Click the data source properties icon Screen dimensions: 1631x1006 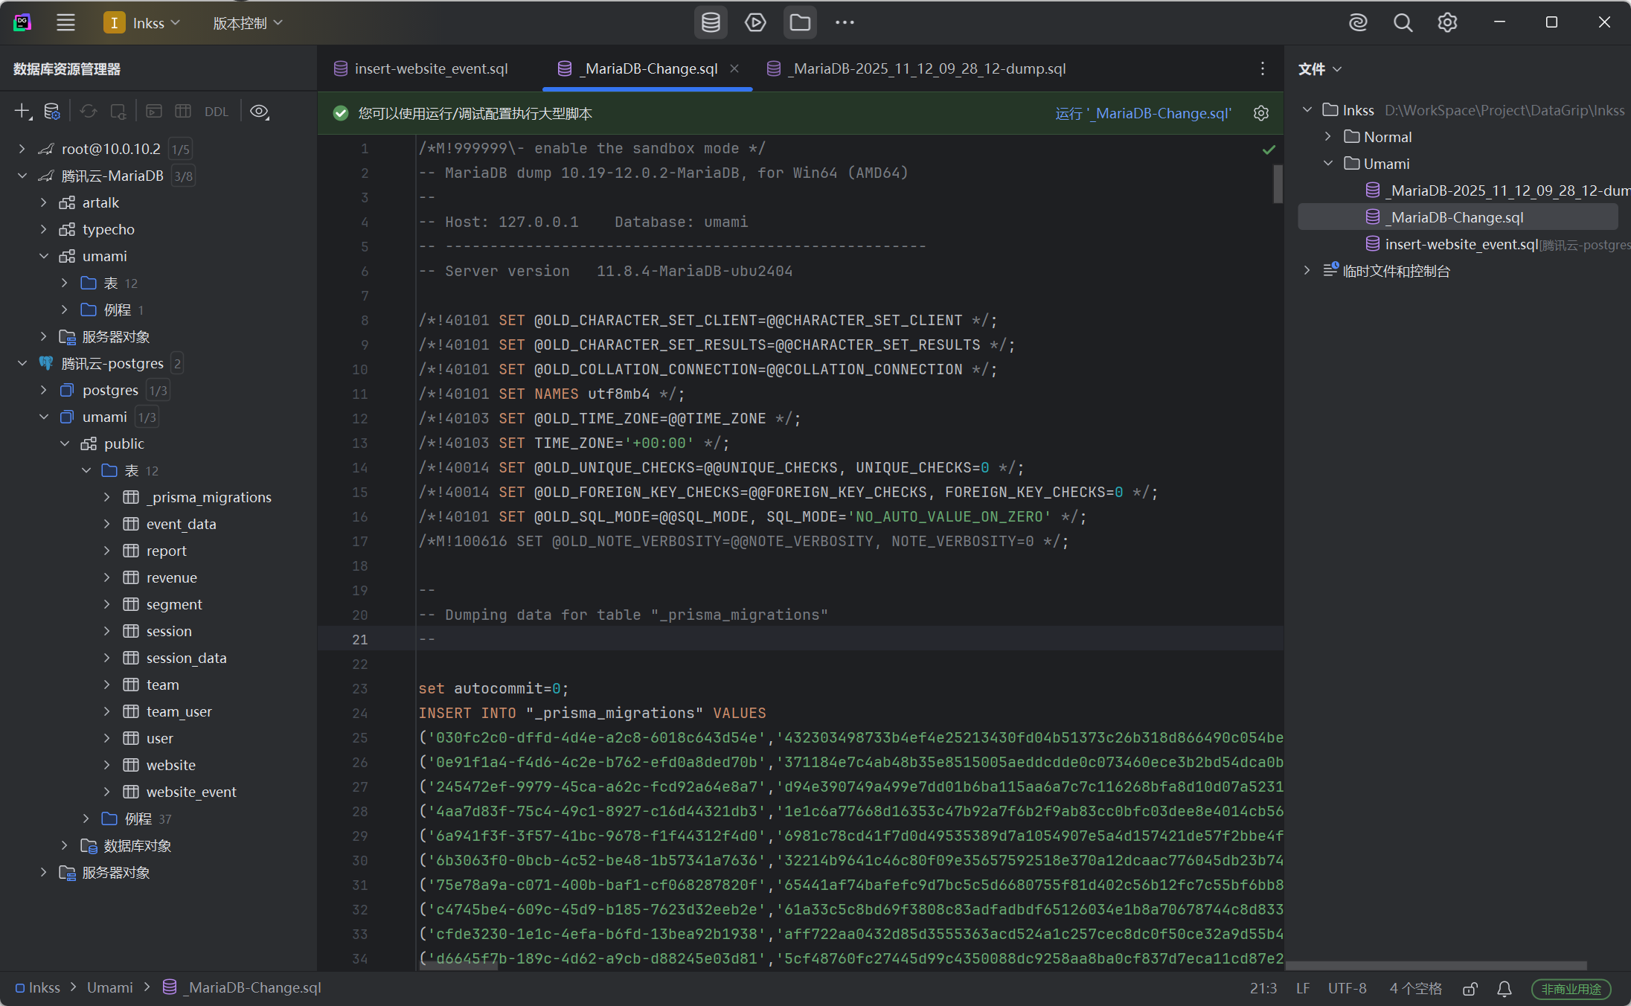52,111
